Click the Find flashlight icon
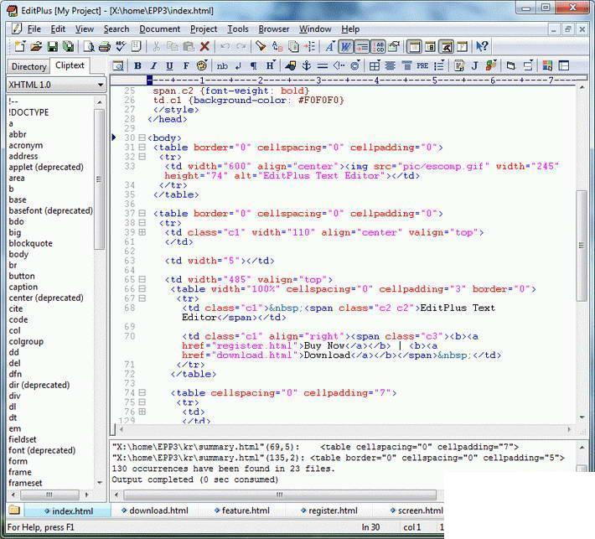Image resolution: width=595 pixels, height=539 pixels. 261,46
